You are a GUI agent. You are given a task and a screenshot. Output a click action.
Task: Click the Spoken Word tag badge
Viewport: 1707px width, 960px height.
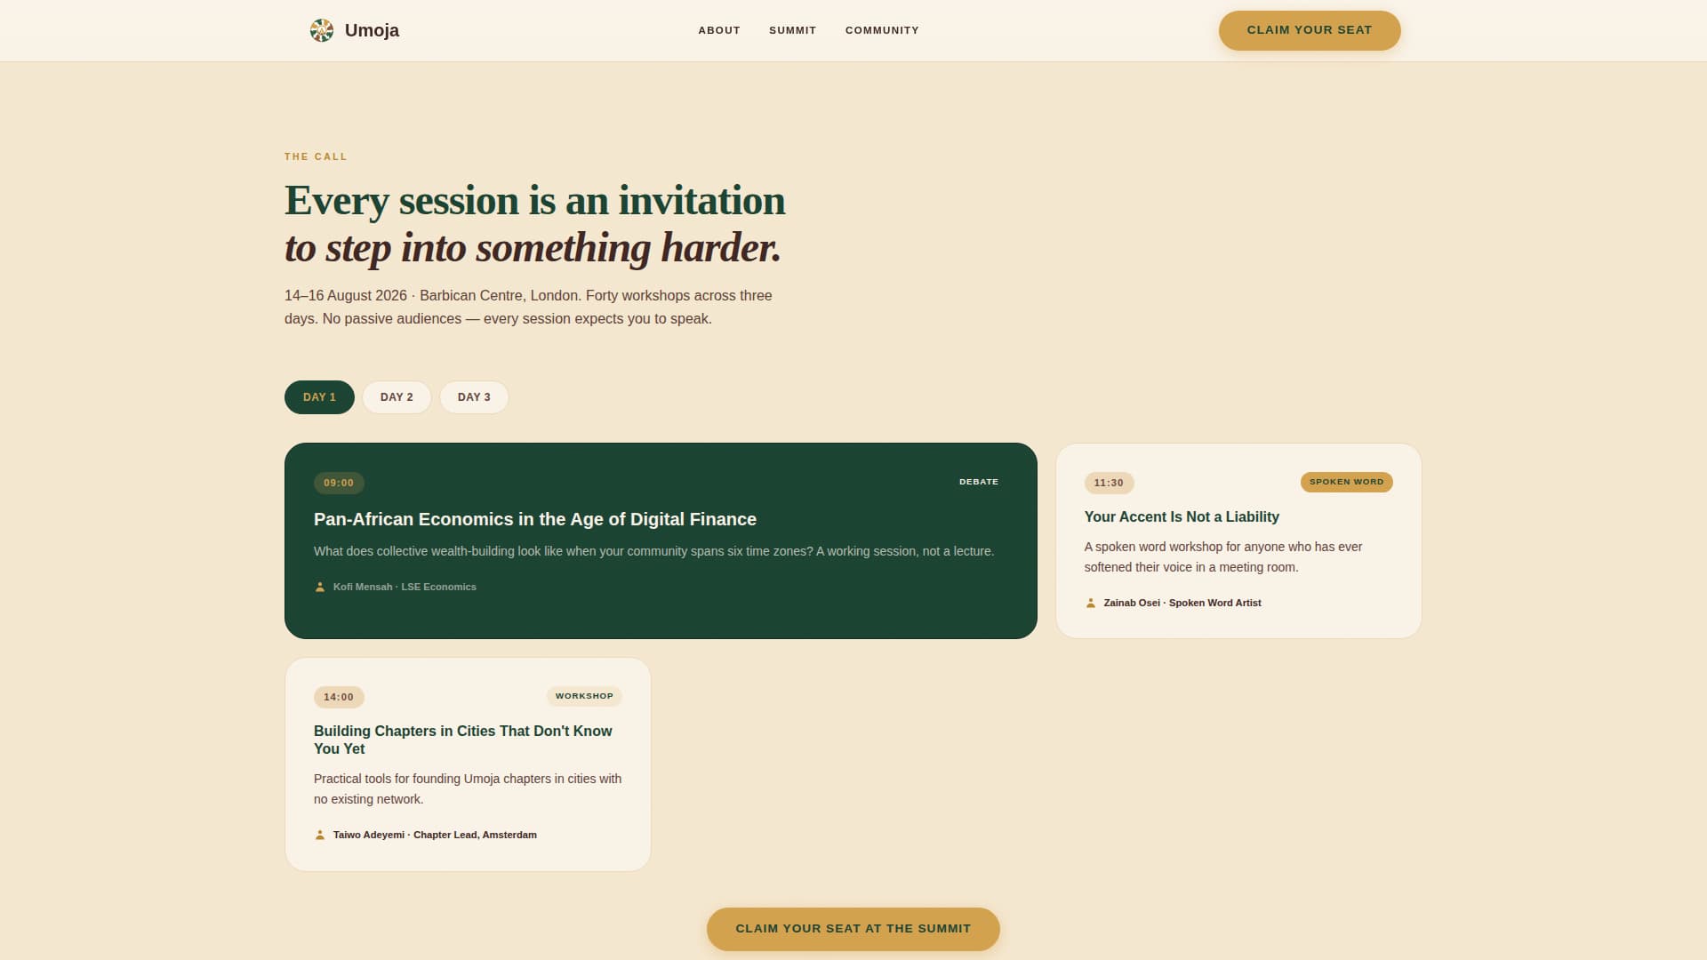coord(1346,482)
